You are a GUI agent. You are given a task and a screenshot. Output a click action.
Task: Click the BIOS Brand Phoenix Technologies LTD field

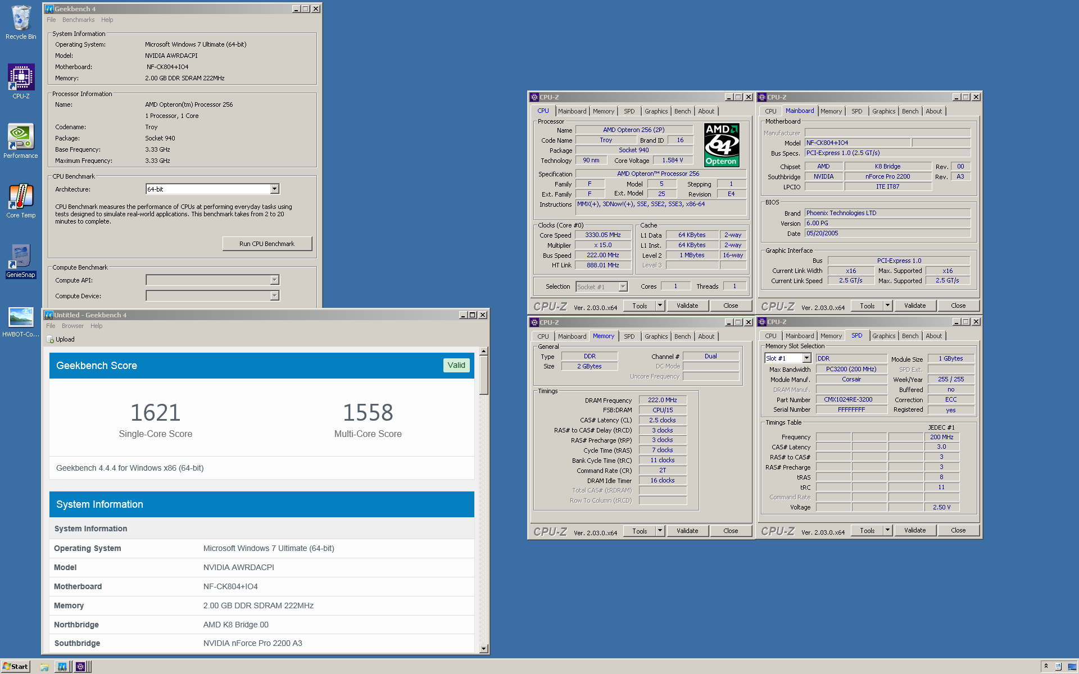click(888, 213)
